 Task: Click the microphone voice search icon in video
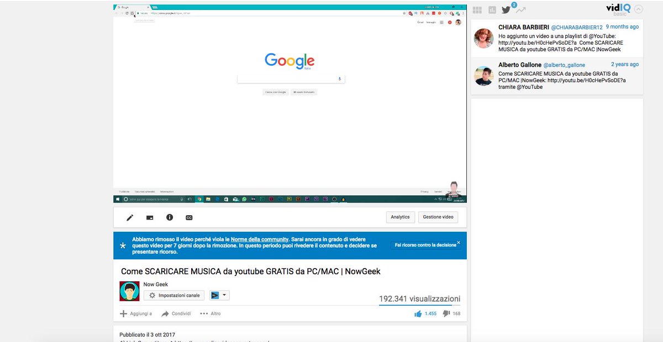[339, 79]
